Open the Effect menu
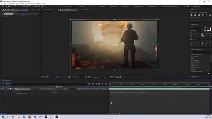The height and width of the screenshot is (119, 212). click(x=22, y=4)
